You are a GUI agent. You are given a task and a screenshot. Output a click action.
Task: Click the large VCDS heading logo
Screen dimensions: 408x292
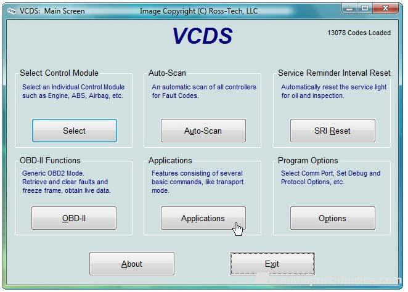[x=202, y=36]
